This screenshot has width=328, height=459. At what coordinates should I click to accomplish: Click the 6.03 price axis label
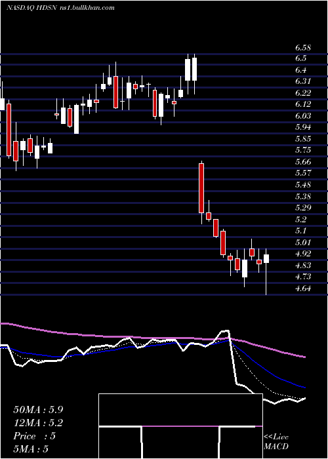coord(303,116)
